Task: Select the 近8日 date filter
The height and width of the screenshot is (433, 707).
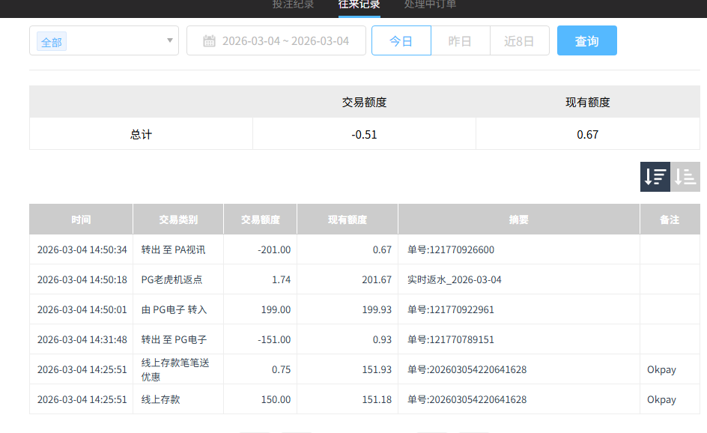Action: tap(519, 41)
